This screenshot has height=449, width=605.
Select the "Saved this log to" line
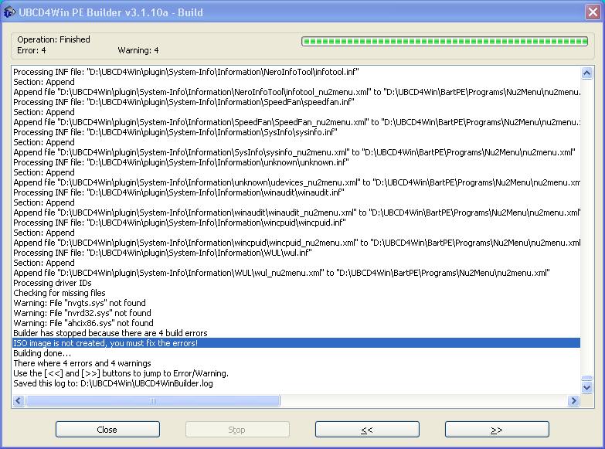tap(297, 383)
